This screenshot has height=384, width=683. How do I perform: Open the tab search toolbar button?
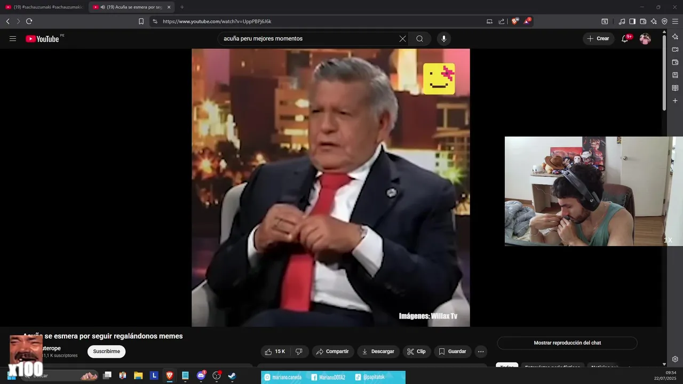pyautogui.click(x=605, y=21)
